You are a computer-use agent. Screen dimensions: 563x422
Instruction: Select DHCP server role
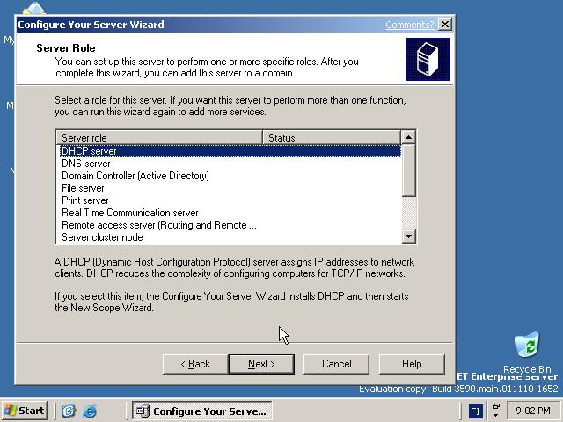[230, 151]
